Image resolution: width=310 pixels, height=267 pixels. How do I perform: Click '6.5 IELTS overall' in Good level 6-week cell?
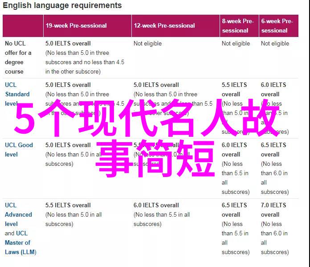tap(273, 150)
